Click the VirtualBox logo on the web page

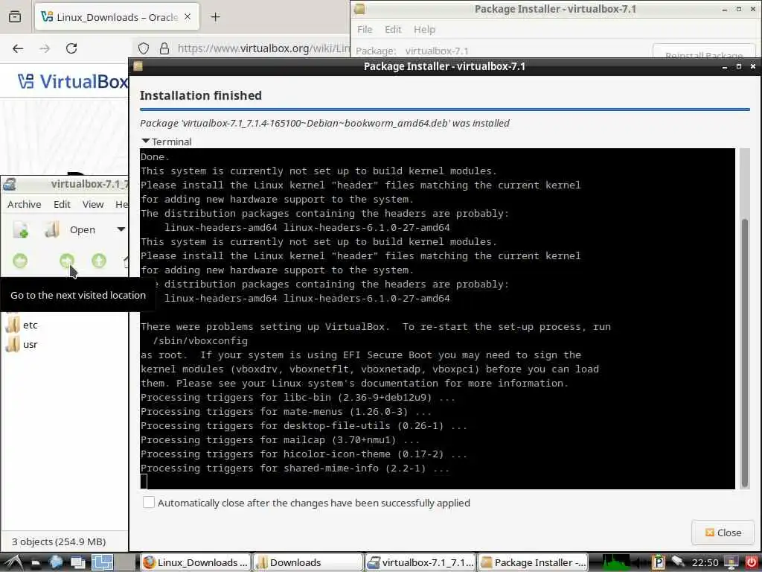(73, 81)
